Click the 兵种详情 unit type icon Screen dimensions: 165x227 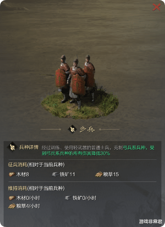(12, 147)
